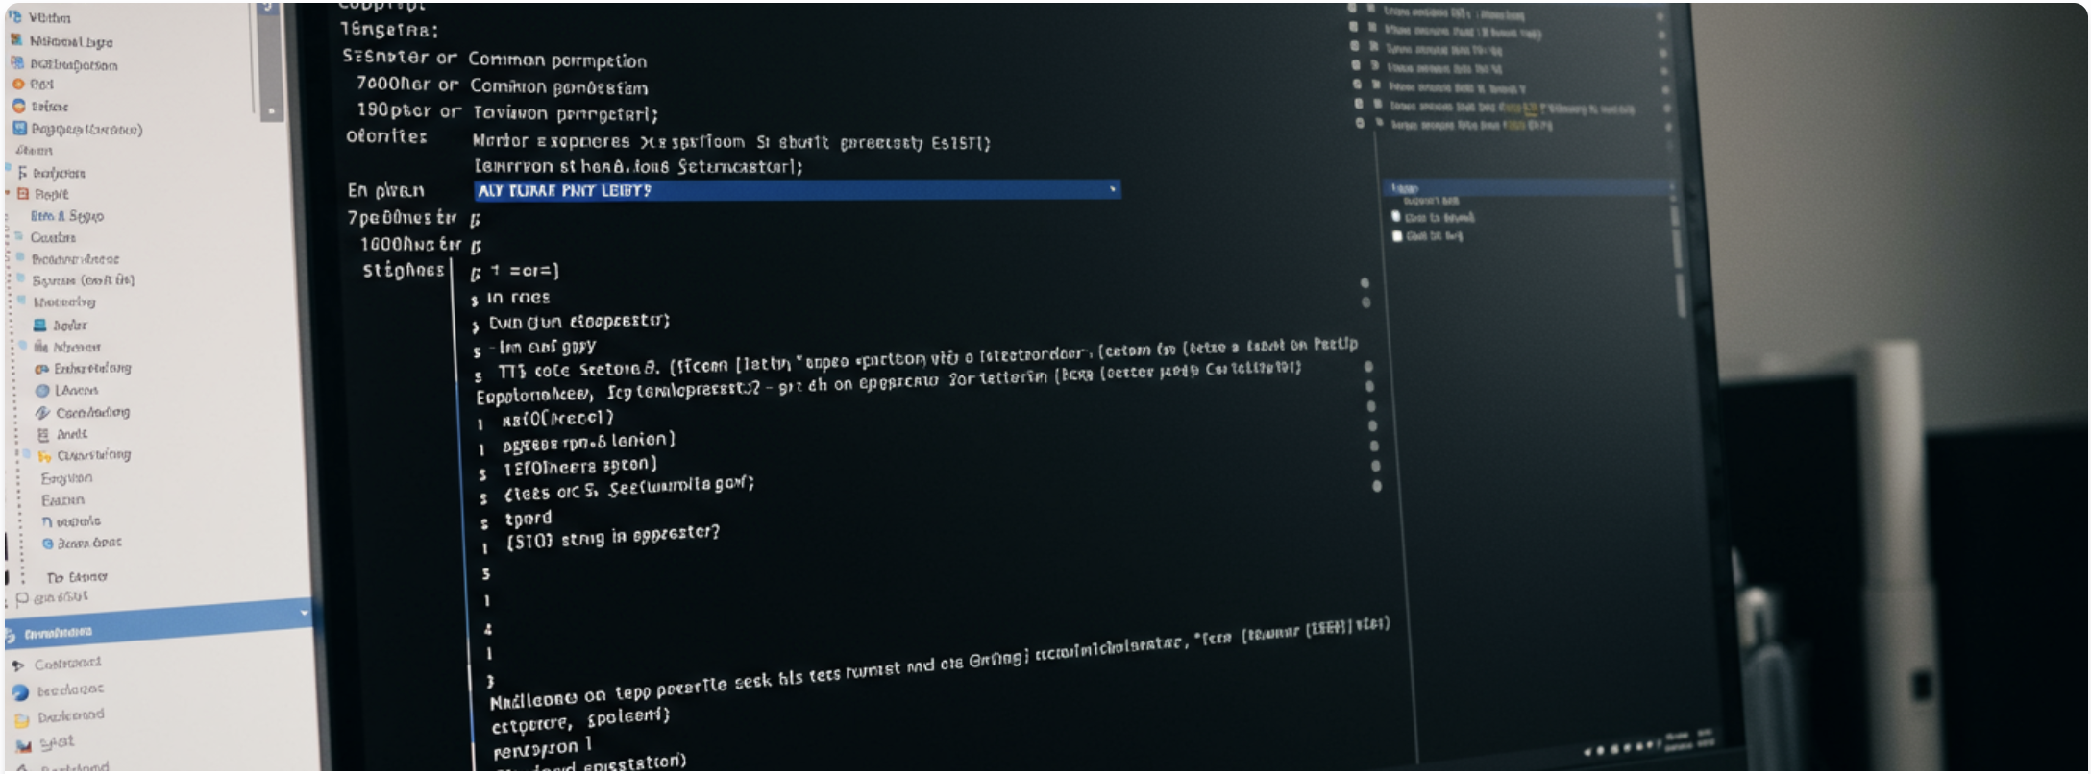Select the highlighted blue row in right panel

click(x=1526, y=188)
